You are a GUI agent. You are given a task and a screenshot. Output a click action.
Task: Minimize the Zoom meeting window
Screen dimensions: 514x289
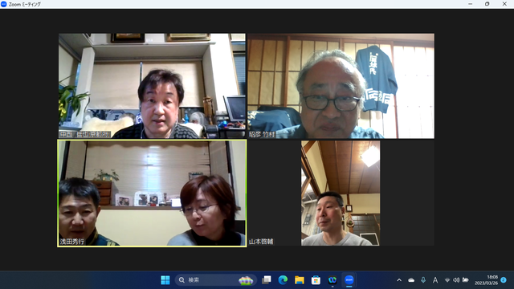[x=471, y=4]
